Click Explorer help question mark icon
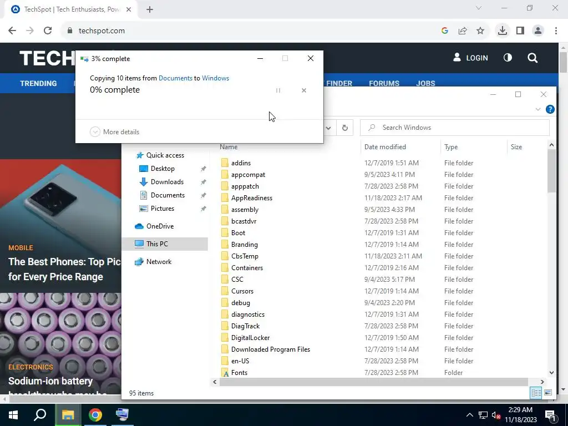The image size is (568, 426). pyautogui.click(x=550, y=109)
